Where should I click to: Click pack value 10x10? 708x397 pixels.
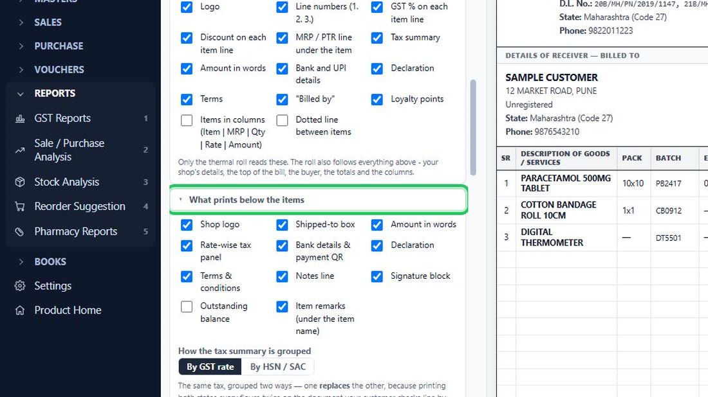[x=633, y=184]
